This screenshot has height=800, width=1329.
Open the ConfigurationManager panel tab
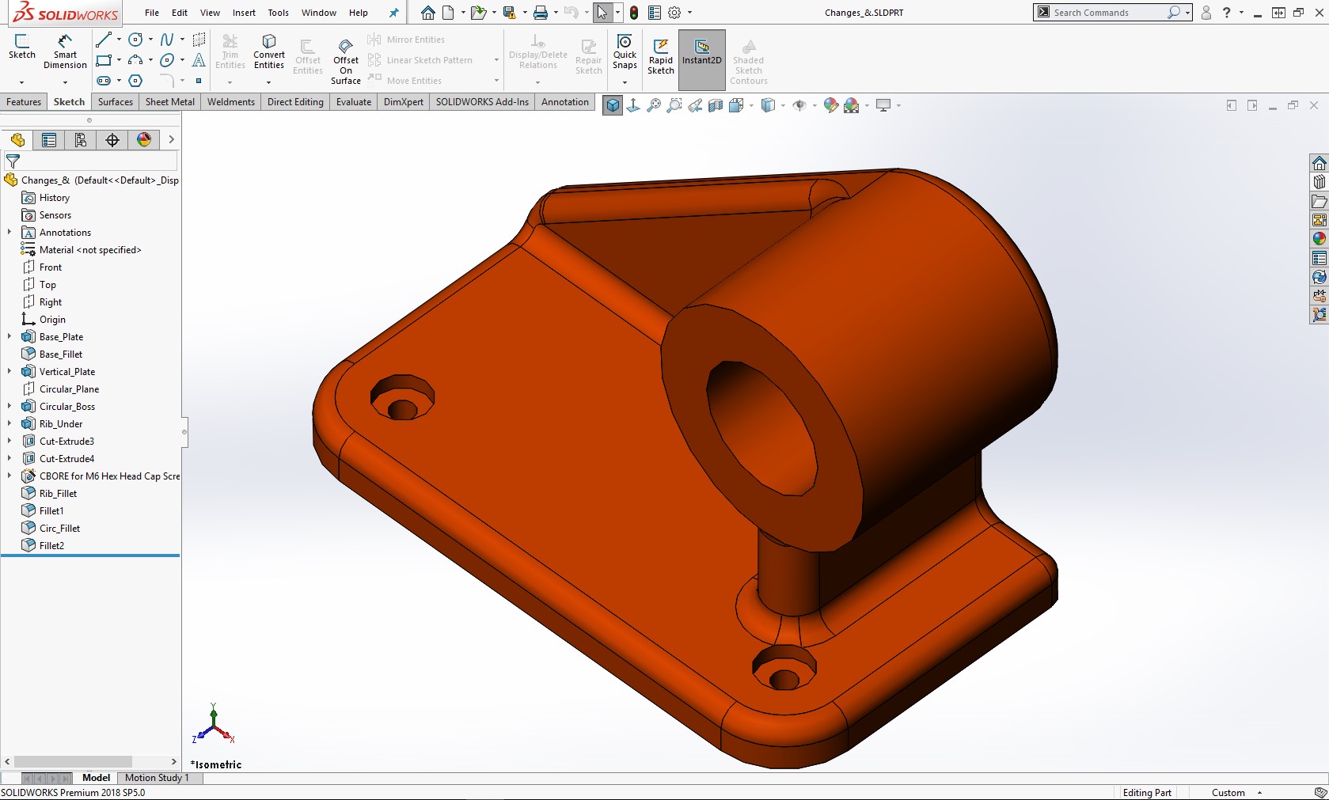pos(81,140)
